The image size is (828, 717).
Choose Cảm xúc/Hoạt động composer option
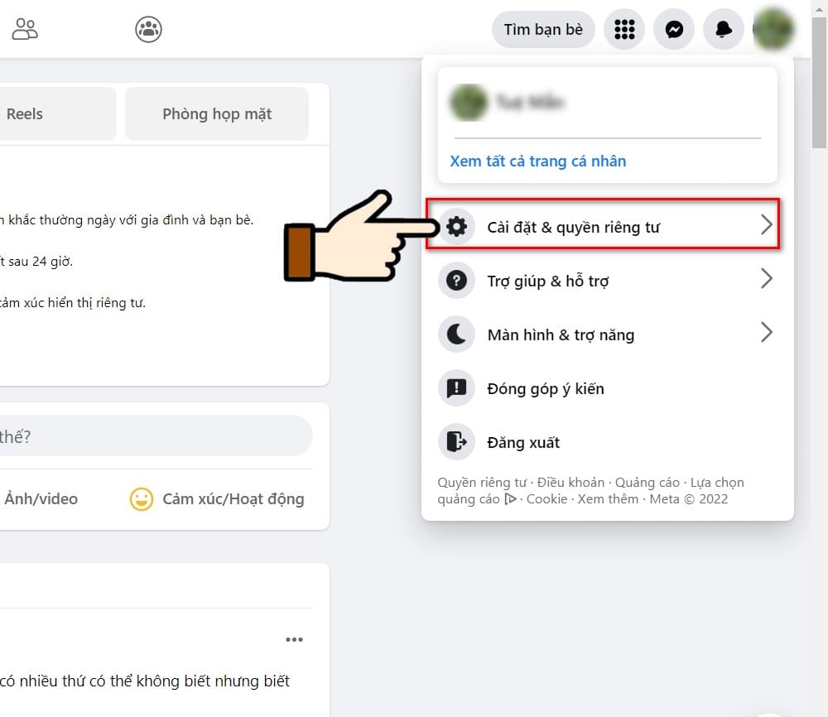pos(217,499)
